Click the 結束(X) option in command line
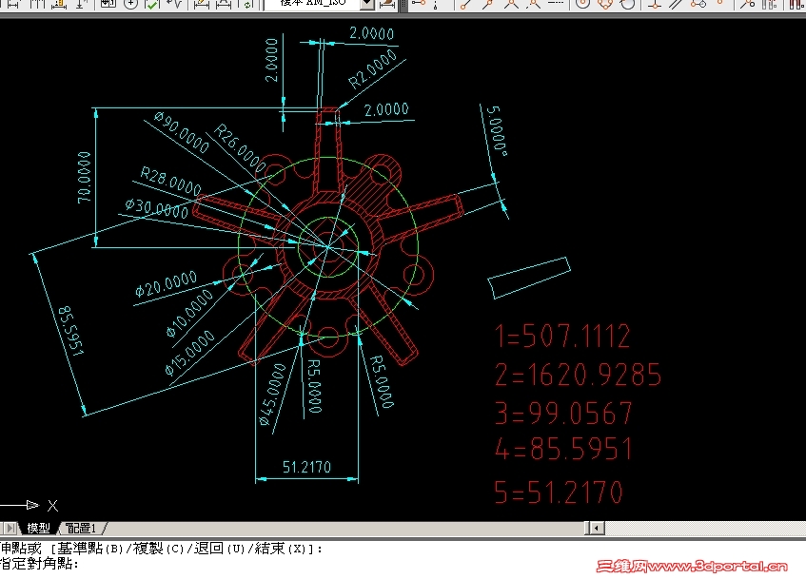 281,549
